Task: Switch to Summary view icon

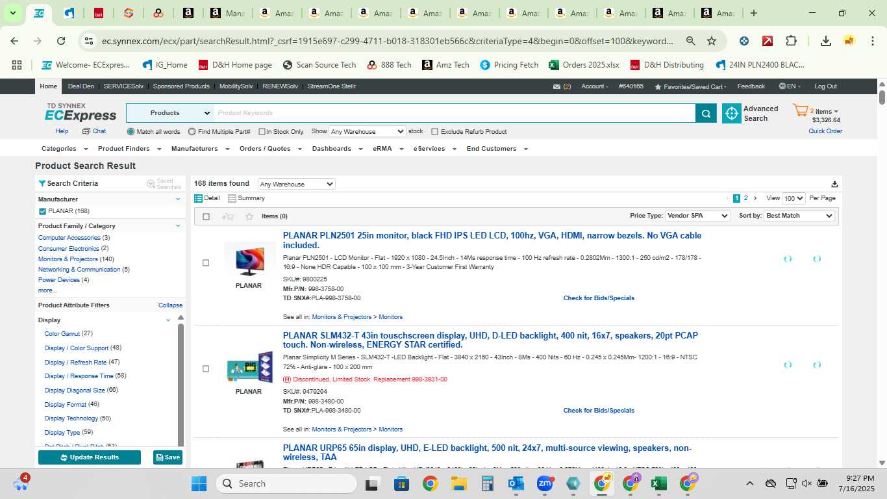Action: point(232,198)
